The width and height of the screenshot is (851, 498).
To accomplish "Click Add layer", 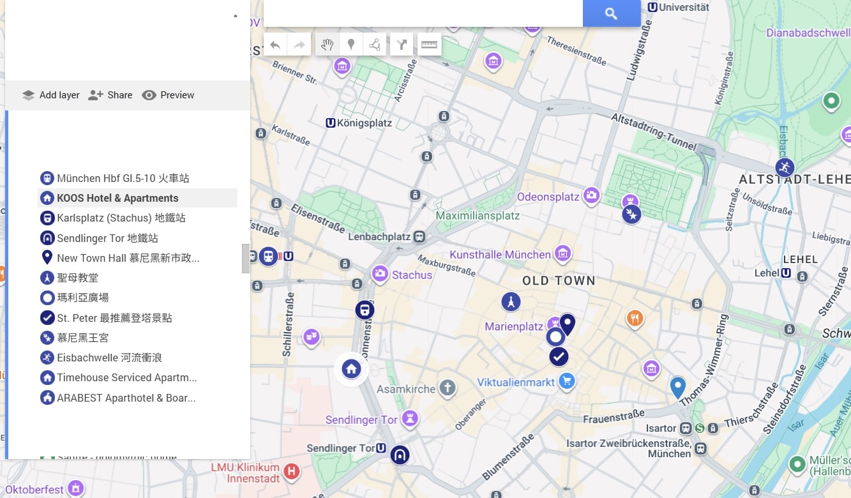I will 51,95.
